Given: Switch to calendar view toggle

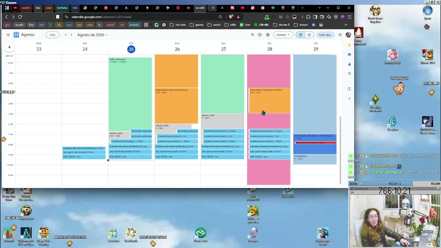Looking at the screenshot, I should point(301,35).
